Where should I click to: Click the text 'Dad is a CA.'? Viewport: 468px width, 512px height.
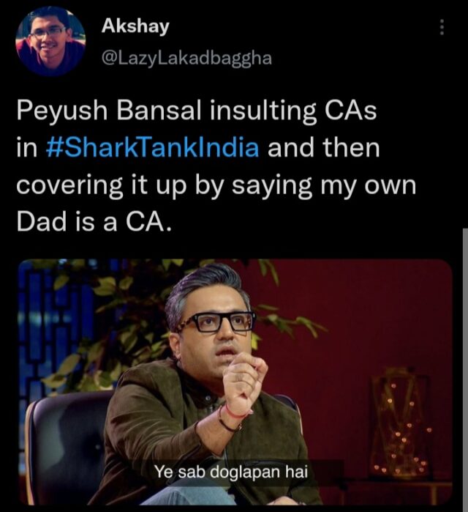tap(94, 222)
